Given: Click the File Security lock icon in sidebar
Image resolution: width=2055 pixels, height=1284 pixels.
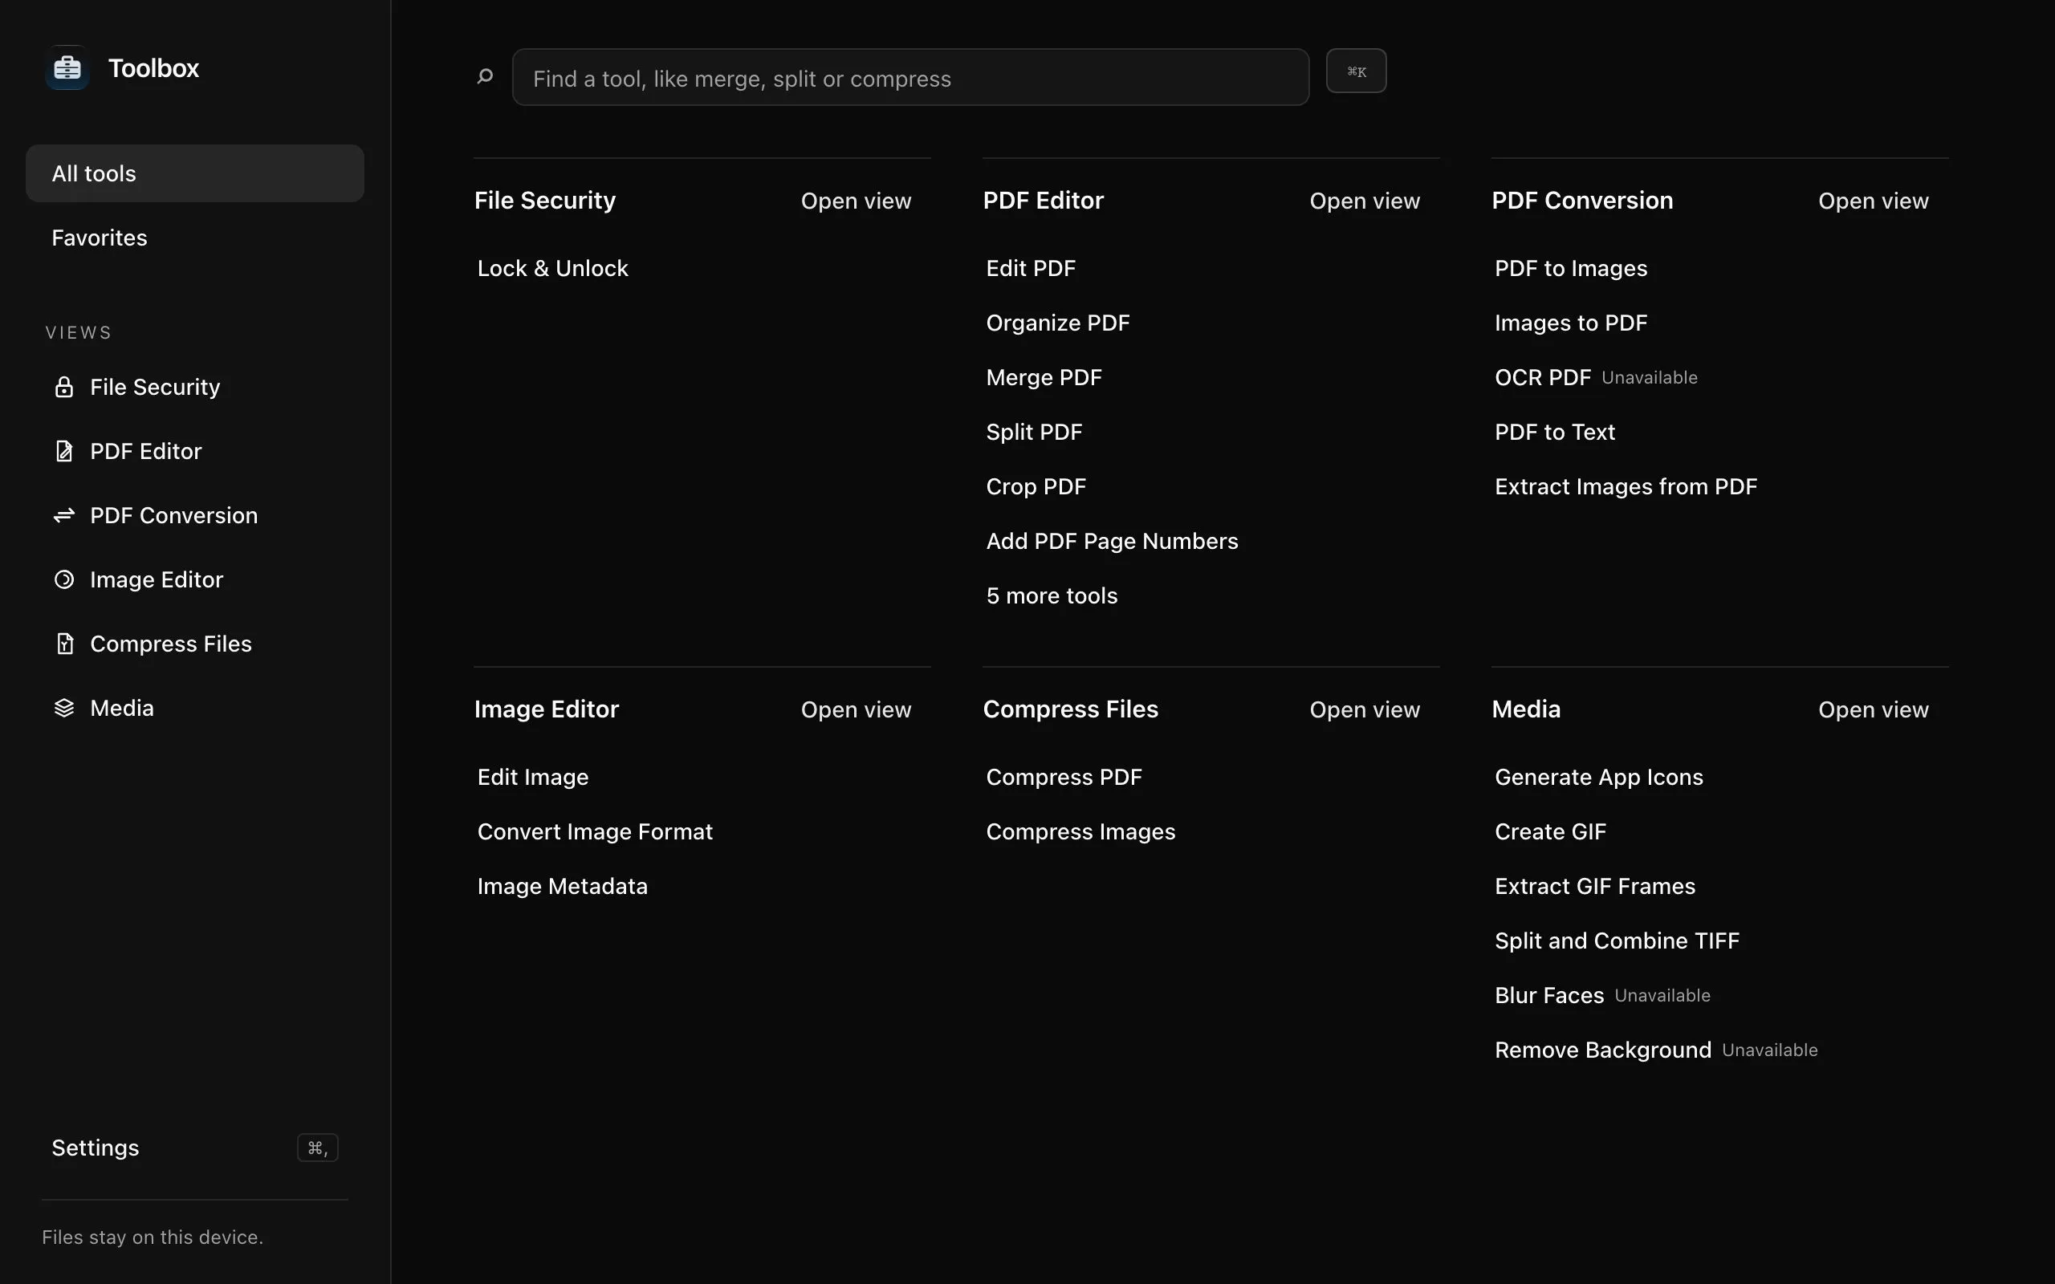Looking at the screenshot, I should 63,388.
